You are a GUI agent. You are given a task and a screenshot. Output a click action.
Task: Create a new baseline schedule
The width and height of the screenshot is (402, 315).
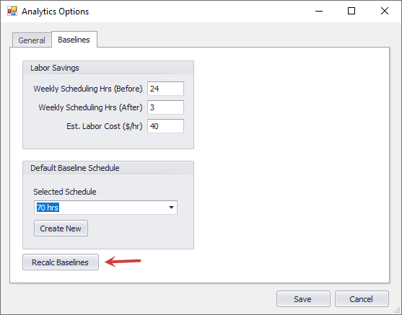(x=61, y=229)
